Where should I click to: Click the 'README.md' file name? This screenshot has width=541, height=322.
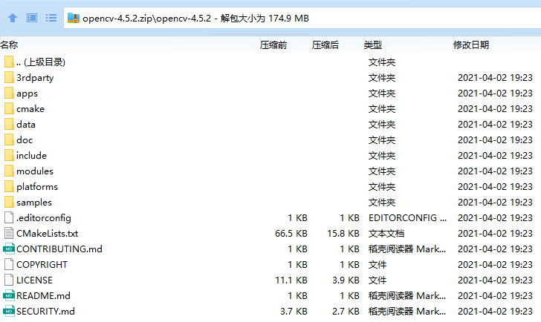(43, 295)
